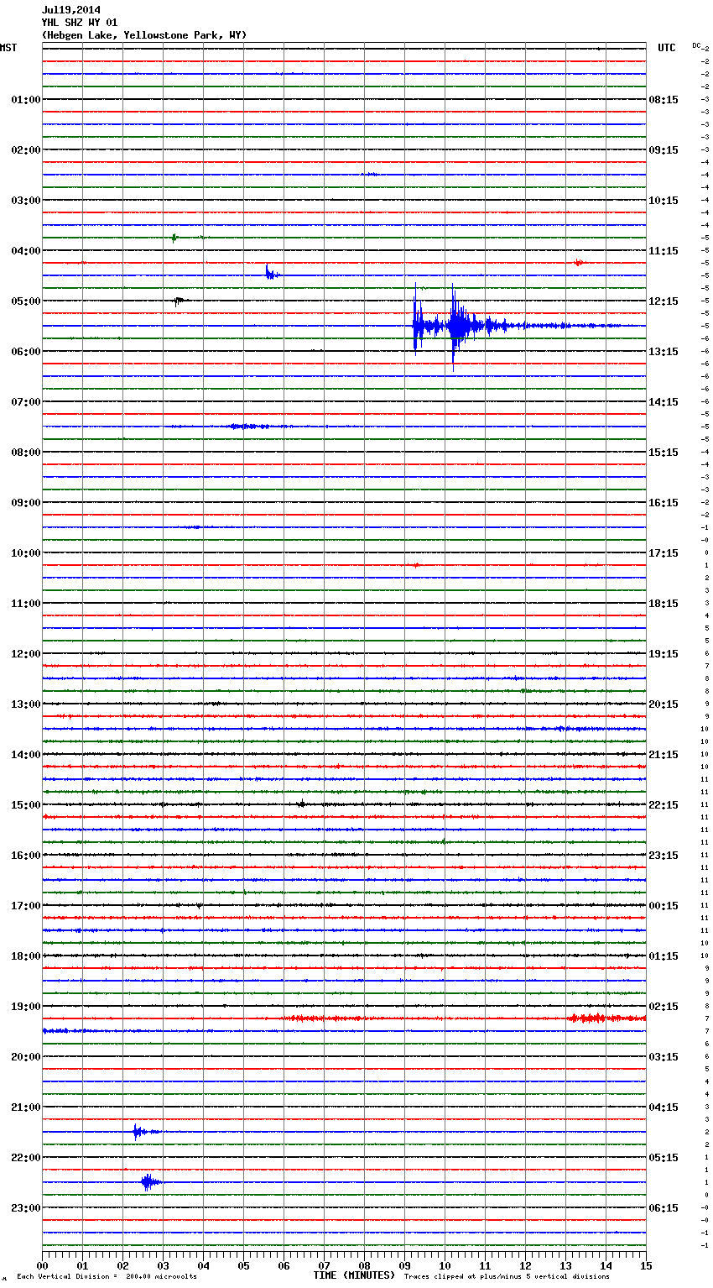The width and height of the screenshot is (713, 1288).
Task: Select the 21:00 MST row label
Action: [25, 1107]
